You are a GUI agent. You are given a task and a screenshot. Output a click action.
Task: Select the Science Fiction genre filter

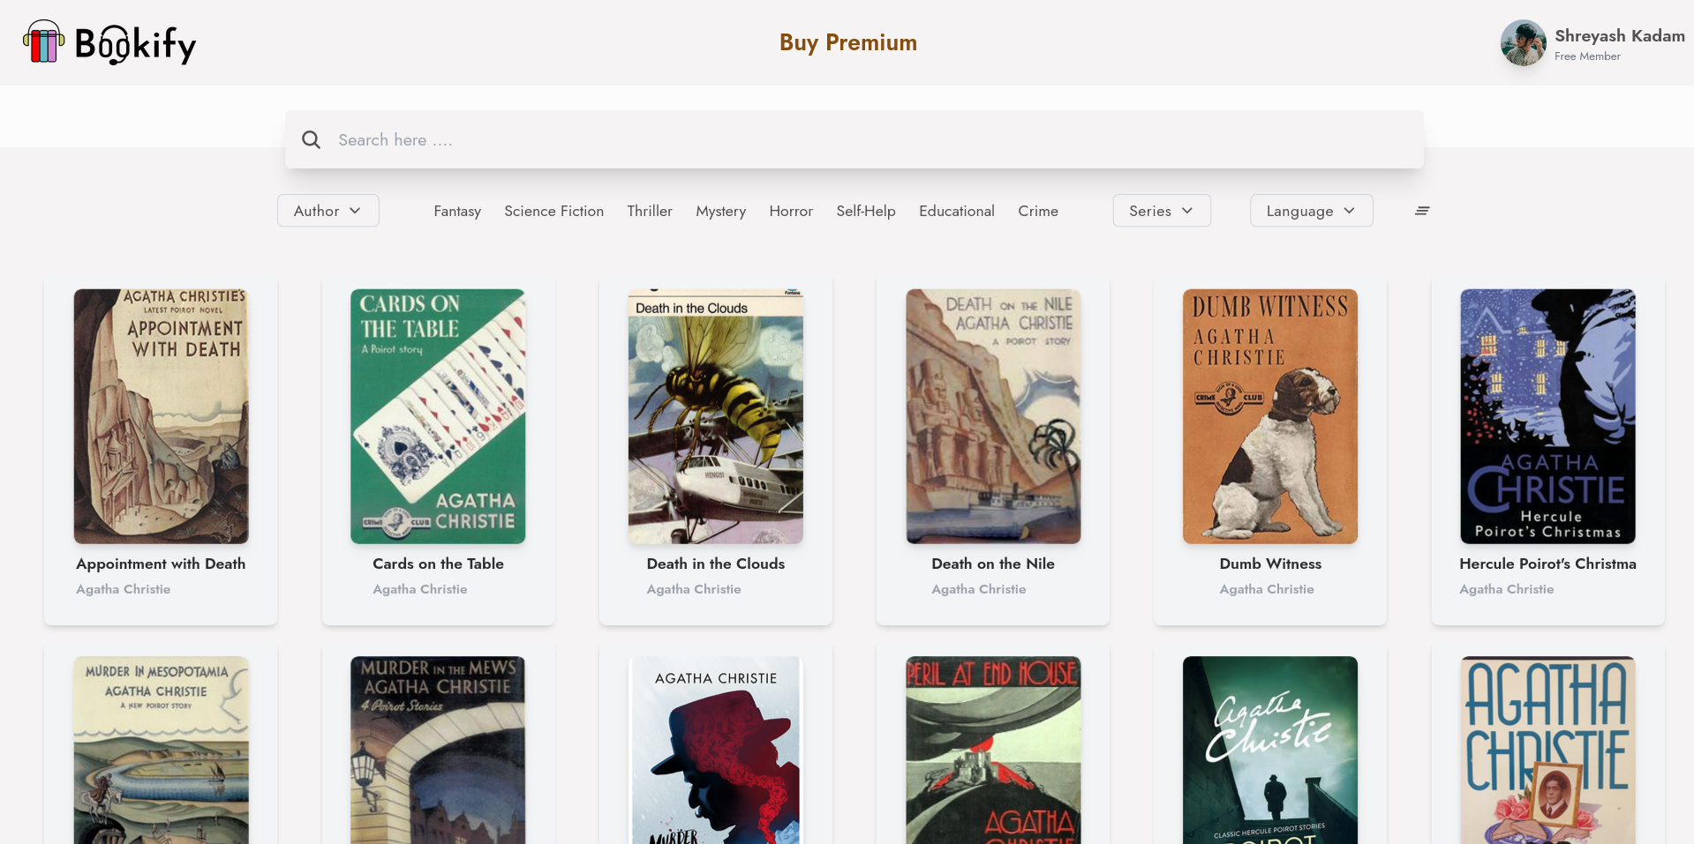tap(554, 211)
